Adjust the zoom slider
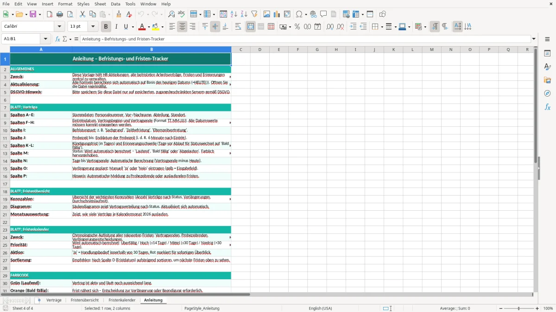Viewport: 556px width, 312px height. [519, 308]
